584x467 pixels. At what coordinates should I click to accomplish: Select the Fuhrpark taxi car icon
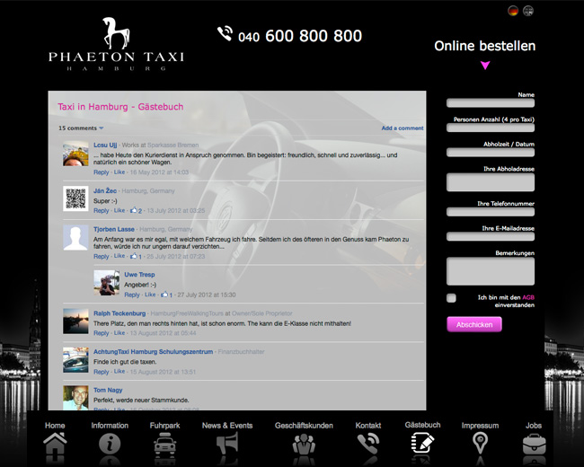(x=164, y=444)
